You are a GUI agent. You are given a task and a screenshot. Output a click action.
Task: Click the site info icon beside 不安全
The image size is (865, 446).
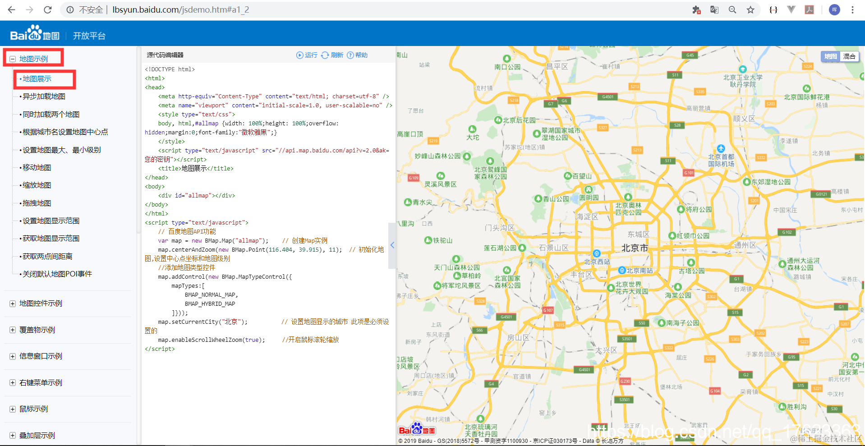pyautogui.click(x=70, y=9)
